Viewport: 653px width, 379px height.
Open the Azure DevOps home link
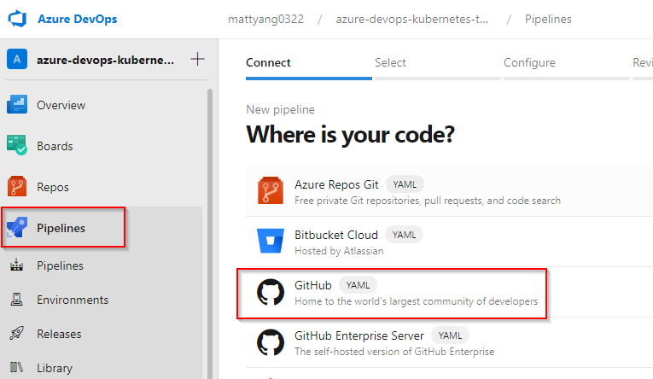point(78,19)
